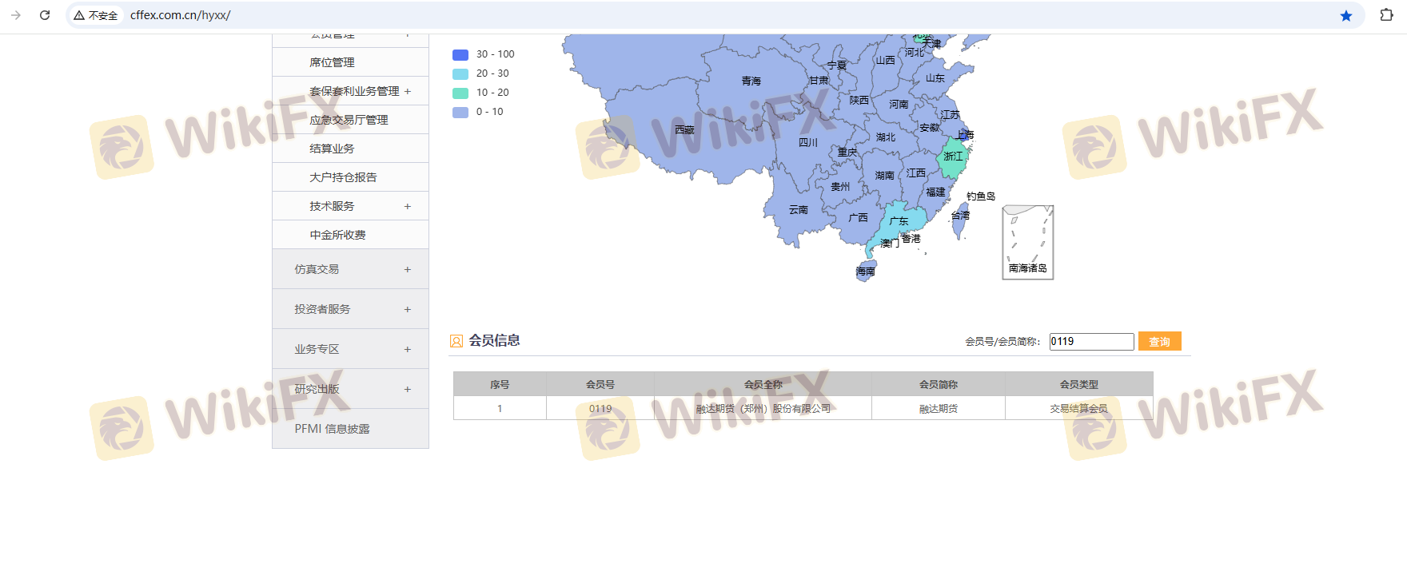Open the browser extensions puzzle icon

click(1386, 15)
